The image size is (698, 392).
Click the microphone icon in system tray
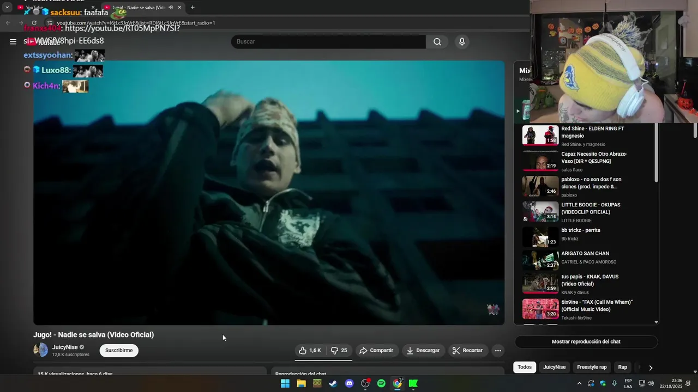tap(615, 383)
